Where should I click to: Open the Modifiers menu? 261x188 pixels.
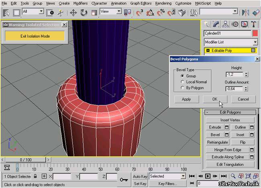pyautogui.click(x=80, y=3)
